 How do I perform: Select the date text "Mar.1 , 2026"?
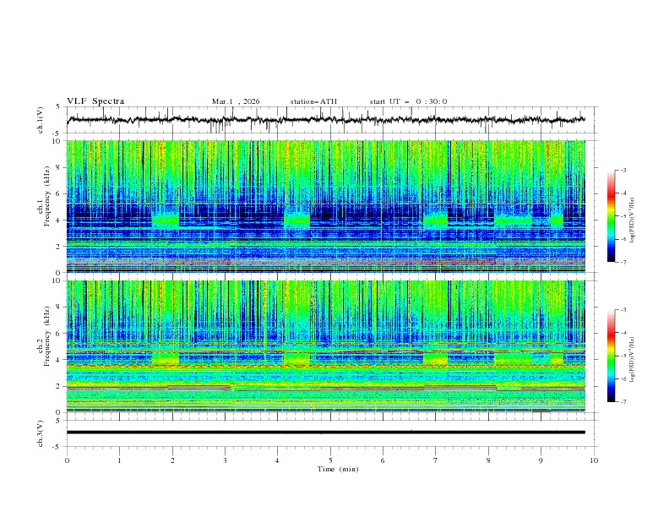tap(236, 101)
